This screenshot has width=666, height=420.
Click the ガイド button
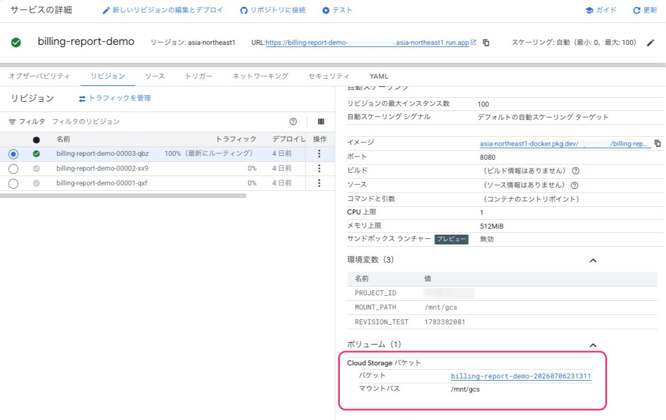601,10
